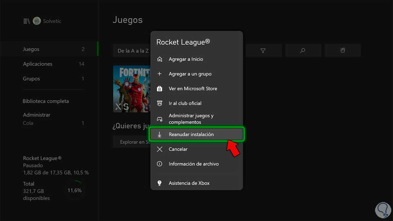Open Información de archivo
Image resolution: width=393 pixels, height=221 pixels.
coord(196,164)
